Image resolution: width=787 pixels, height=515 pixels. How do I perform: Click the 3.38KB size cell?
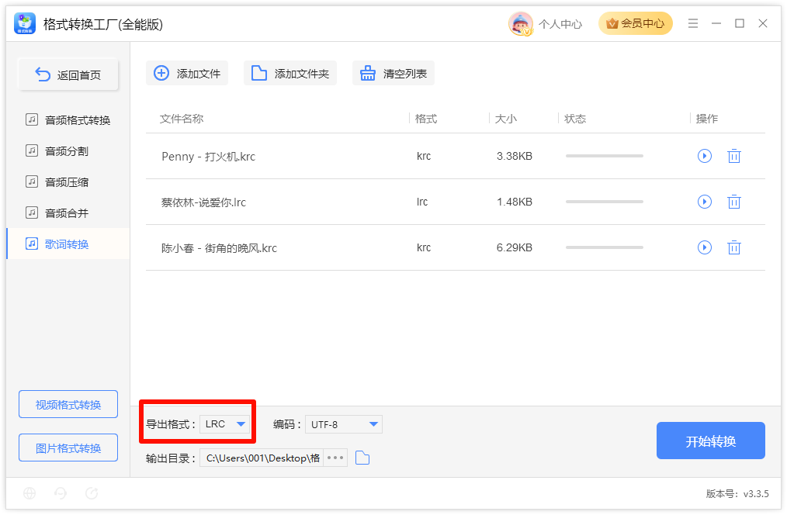[x=515, y=156]
